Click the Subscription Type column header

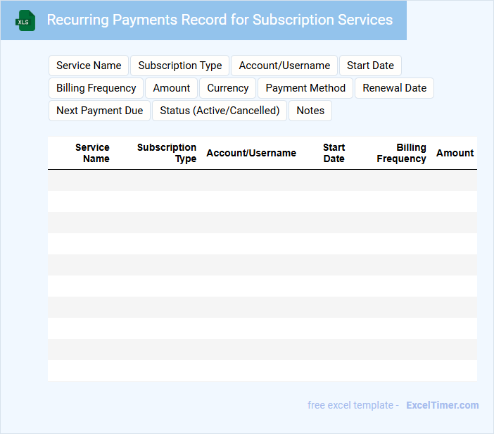[167, 153]
